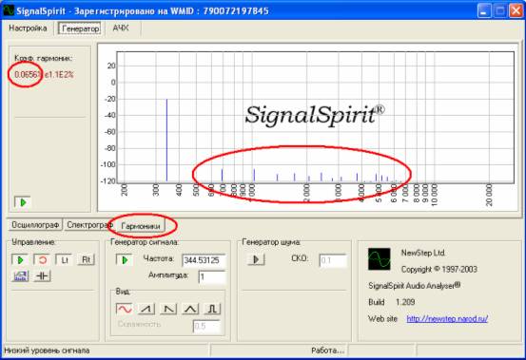The image size is (526, 360).
Task: Minimize the SignalSpirit window
Action: pos(483,11)
